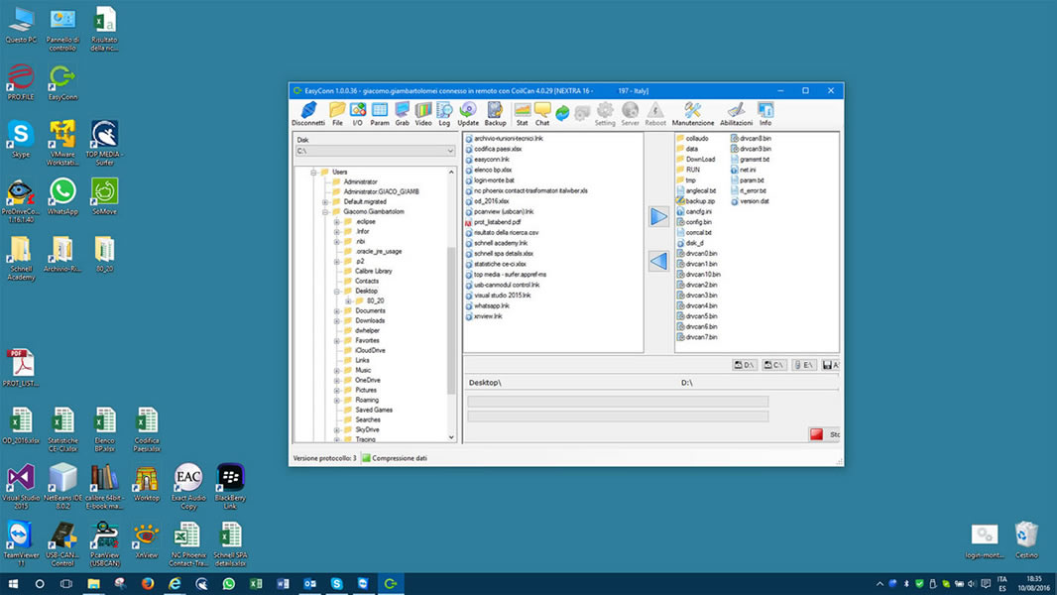Expand the Documents folder tree node
The image size is (1057, 595).
click(337, 310)
